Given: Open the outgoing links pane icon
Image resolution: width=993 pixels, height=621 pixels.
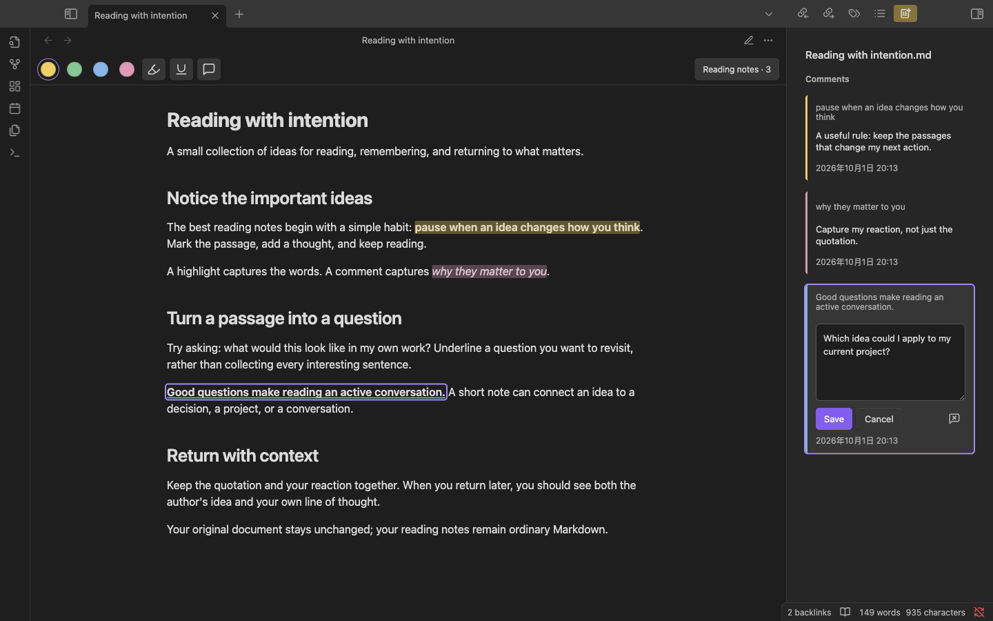Looking at the screenshot, I should (x=828, y=14).
